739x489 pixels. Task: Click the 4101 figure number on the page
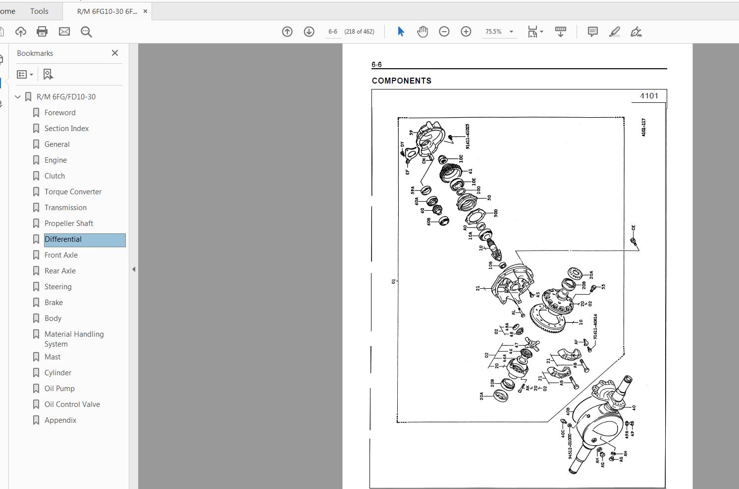click(649, 96)
